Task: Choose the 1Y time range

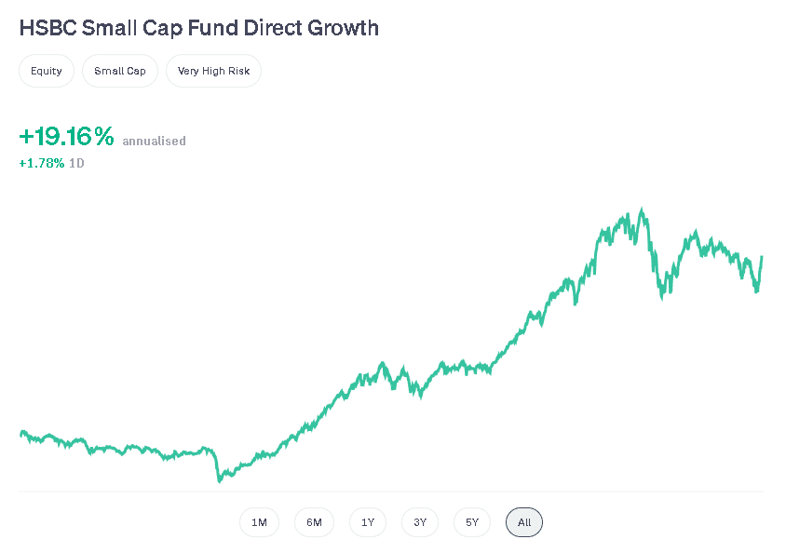Action: pyautogui.click(x=368, y=522)
